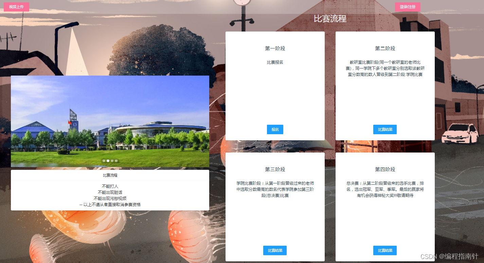The width and height of the screenshot is (484, 263).
Task: Open 比赛结果 in the 第三阶段 card
Action: pos(275,250)
